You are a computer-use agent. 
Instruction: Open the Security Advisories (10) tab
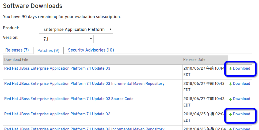[91, 50]
